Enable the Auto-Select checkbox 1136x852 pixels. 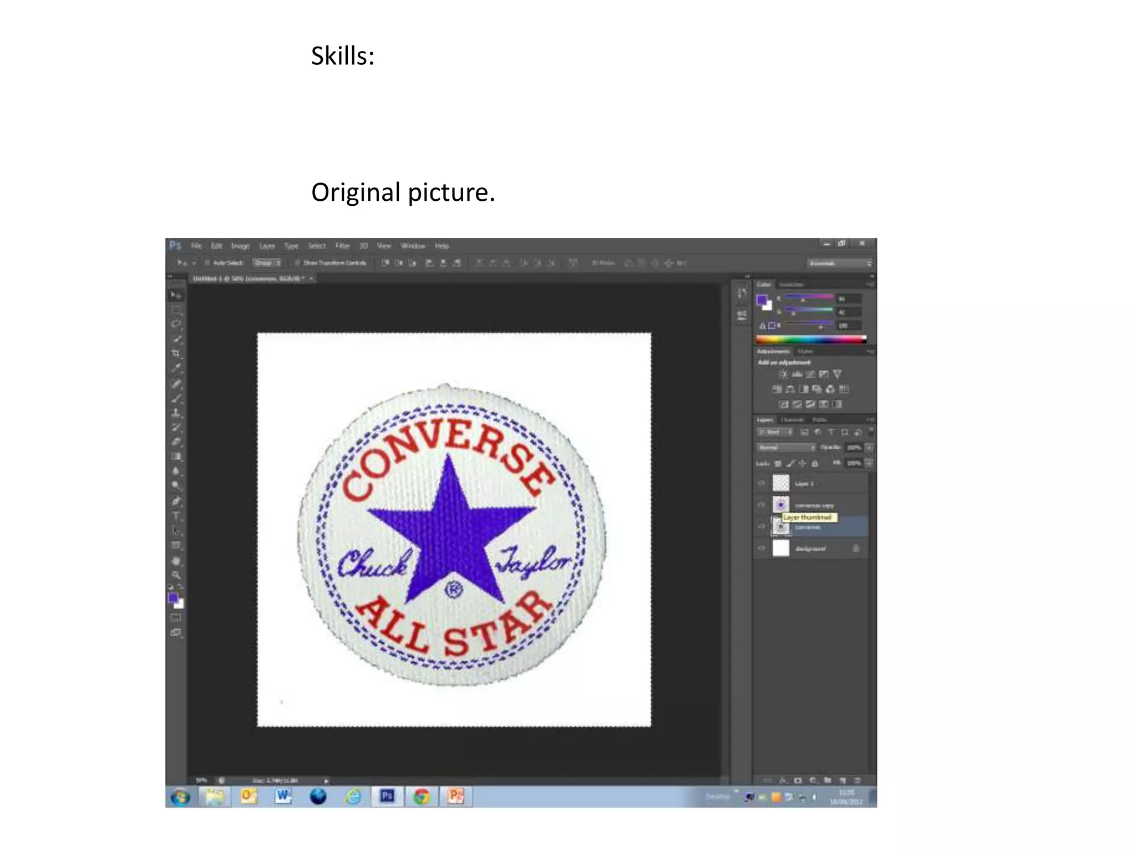207,263
